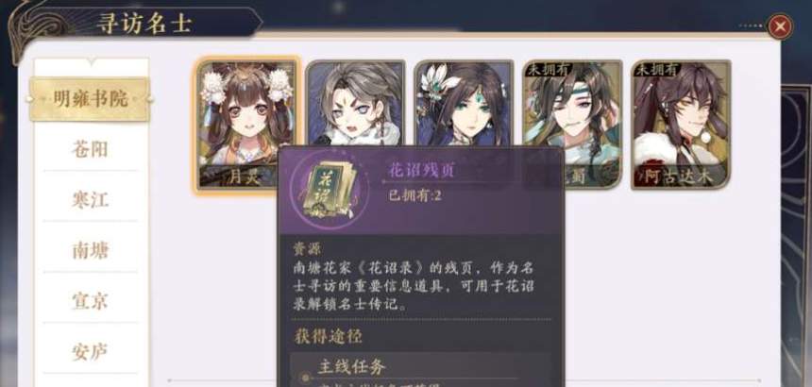Screen dimensions: 812x387
Task: Select the 明雍书院 tab
Action: (x=90, y=99)
